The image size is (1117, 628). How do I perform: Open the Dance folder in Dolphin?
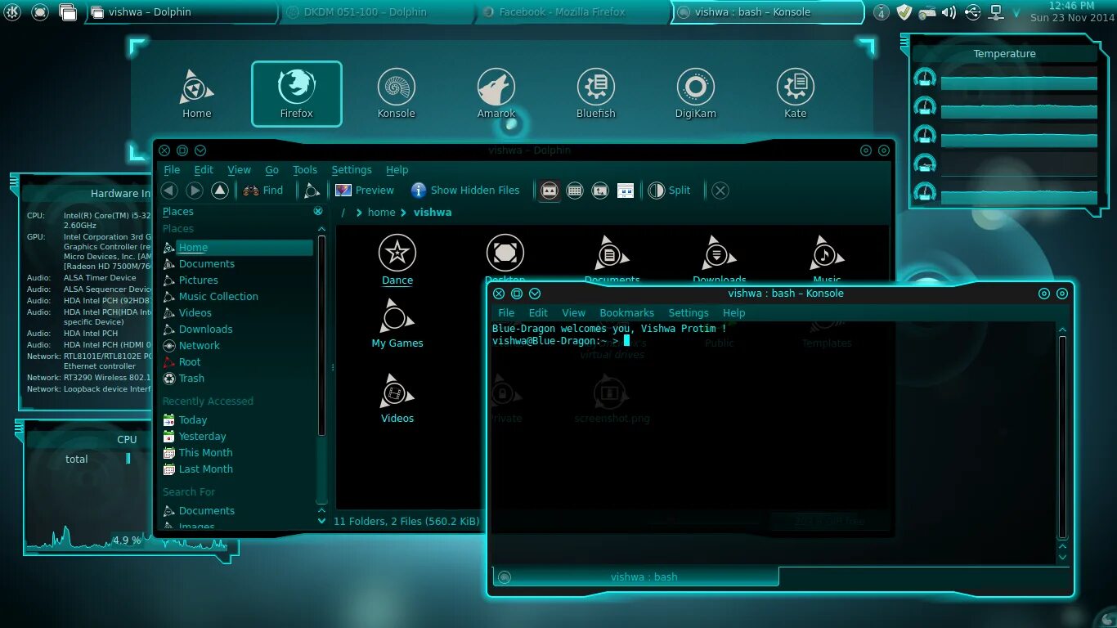pos(397,260)
